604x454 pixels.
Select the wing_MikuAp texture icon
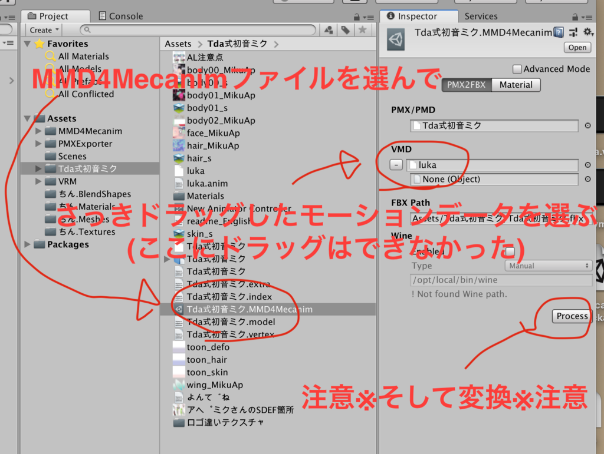pyautogui.click(x=179, y=385)
